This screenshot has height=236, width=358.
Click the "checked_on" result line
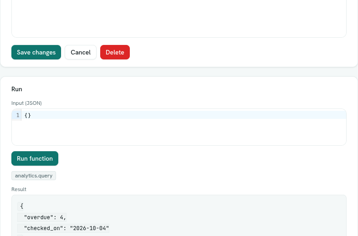click(63, 228)
